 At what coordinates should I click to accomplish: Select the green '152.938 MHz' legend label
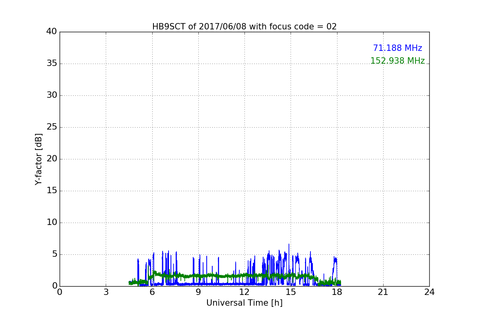click(397, 61)
